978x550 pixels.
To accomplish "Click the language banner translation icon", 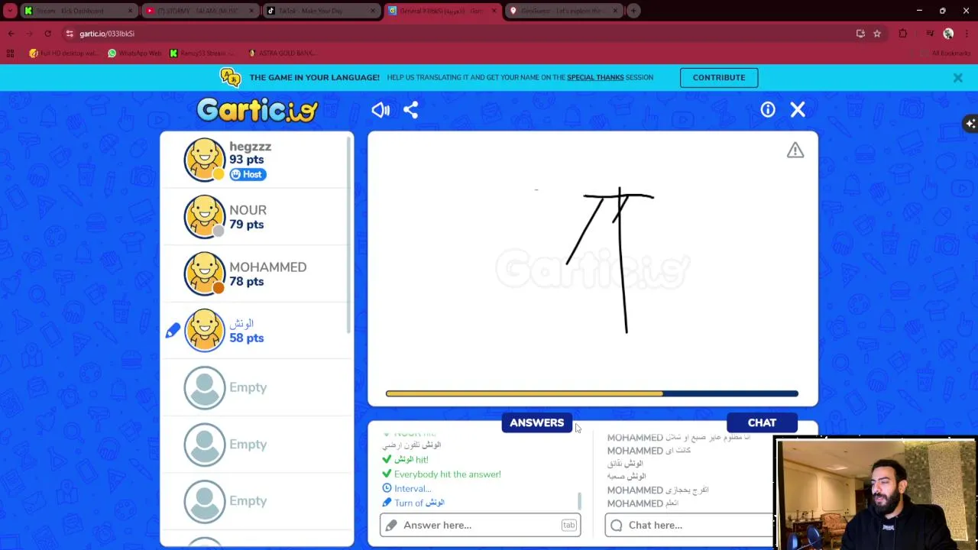I will pos(230,77).
